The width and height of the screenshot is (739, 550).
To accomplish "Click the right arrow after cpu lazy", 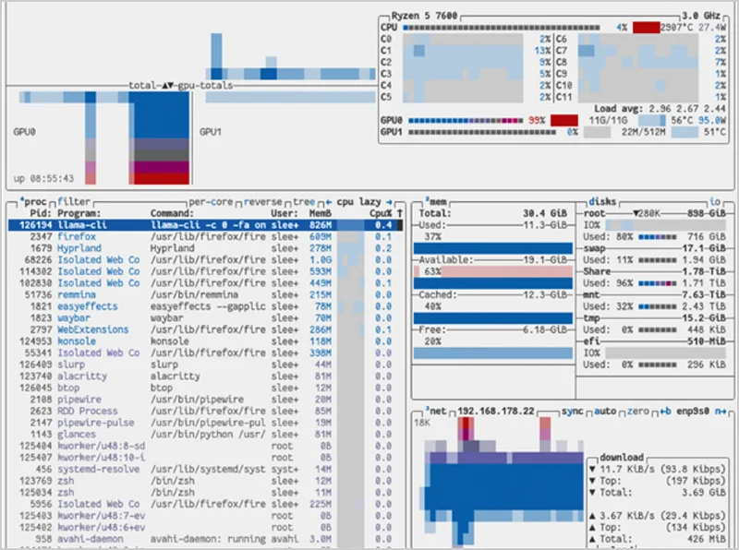I will tap(390, 201).
